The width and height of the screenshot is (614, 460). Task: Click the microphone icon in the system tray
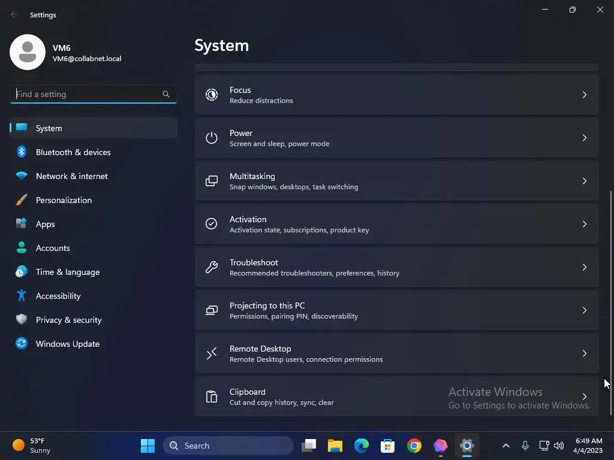[x=525, y=446]
